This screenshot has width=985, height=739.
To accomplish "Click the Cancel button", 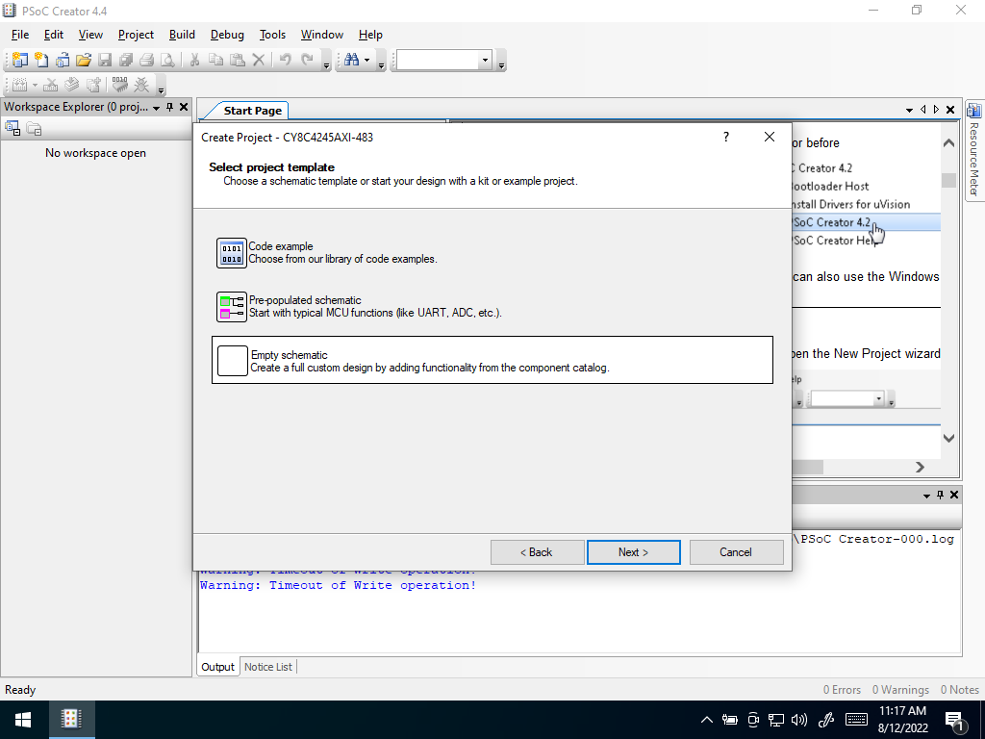I will click(x=736, y=552).
